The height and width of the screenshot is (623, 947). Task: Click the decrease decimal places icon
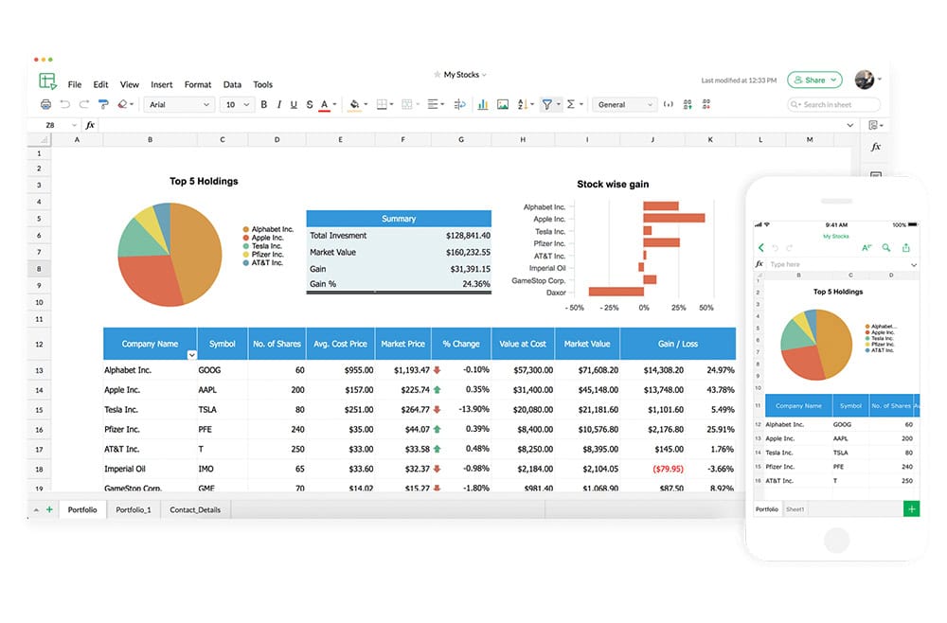(706, 104)
